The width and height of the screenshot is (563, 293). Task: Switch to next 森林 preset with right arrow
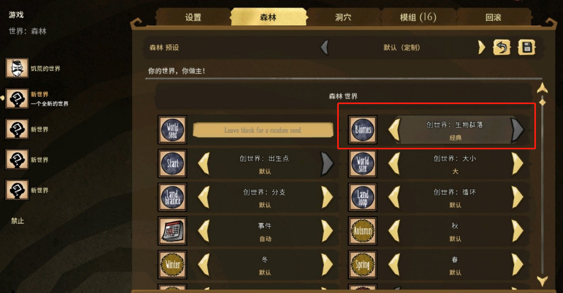(x=481, y=47)
